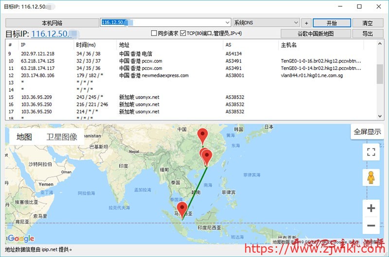
Task: Click the 导出 export button
Action: [x=368, y=34]
